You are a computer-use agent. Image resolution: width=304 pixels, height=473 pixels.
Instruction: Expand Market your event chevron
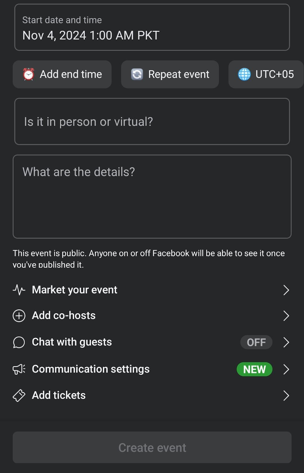pyautogui.click(x=286, y=290)
